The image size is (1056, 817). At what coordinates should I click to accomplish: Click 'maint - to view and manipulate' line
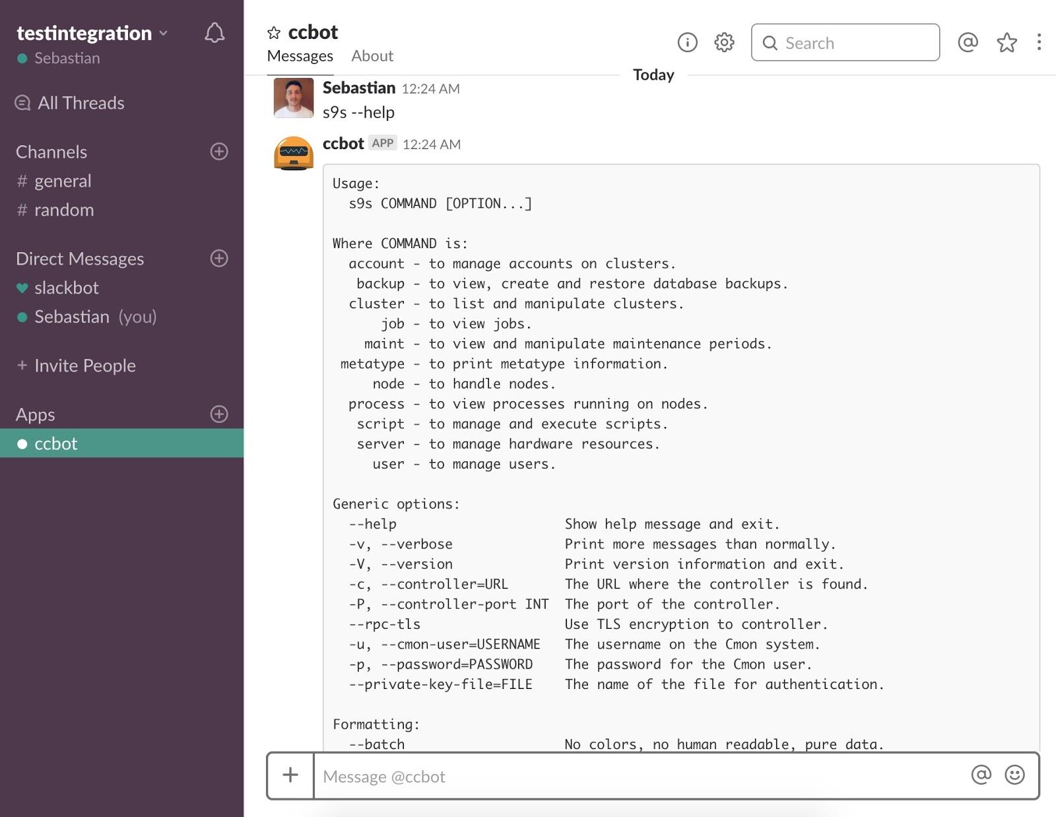568,343
